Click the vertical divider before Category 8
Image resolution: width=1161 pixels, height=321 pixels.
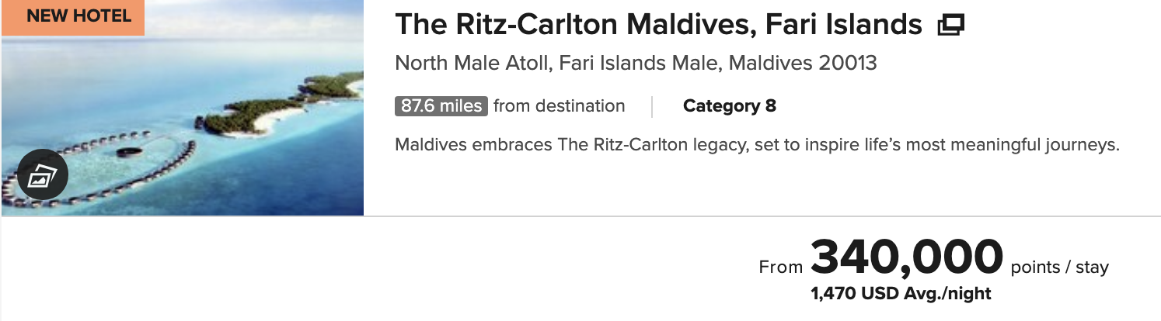(652, 106)
